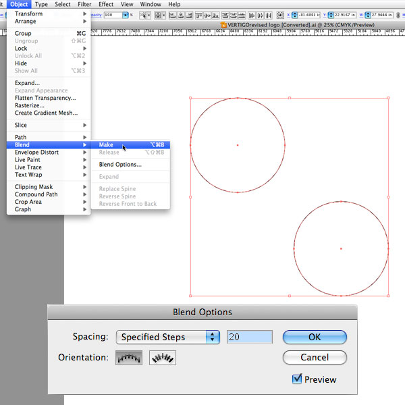This screenshot has width=405, height=405.
Task: Click Horizontal Distribute Left icon
Action: pyautogui.click(x=252, y=16)
